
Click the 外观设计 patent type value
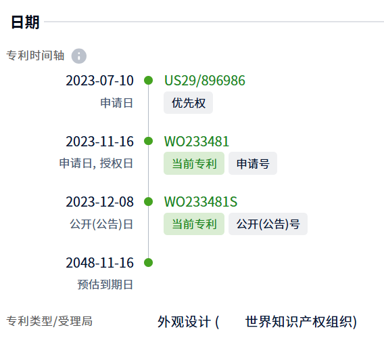coord(184,322)
